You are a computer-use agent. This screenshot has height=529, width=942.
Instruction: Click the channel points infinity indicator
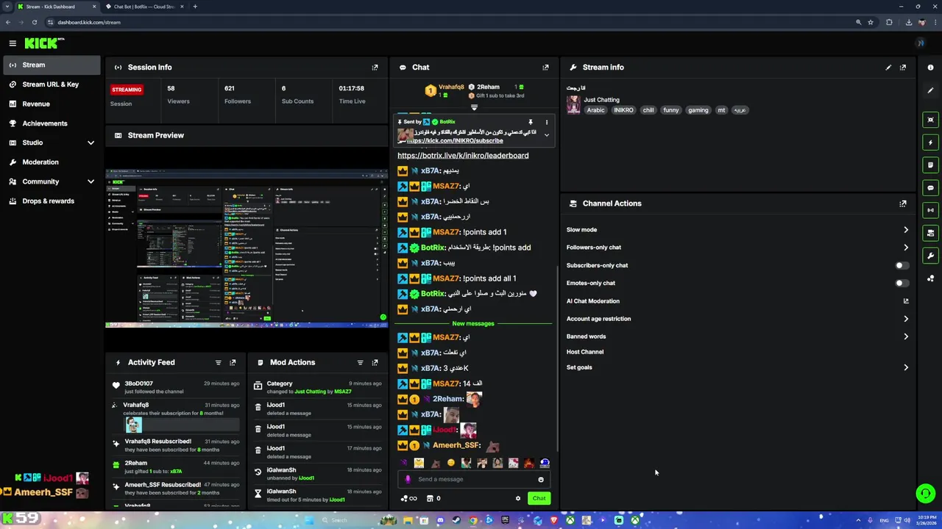409,498
